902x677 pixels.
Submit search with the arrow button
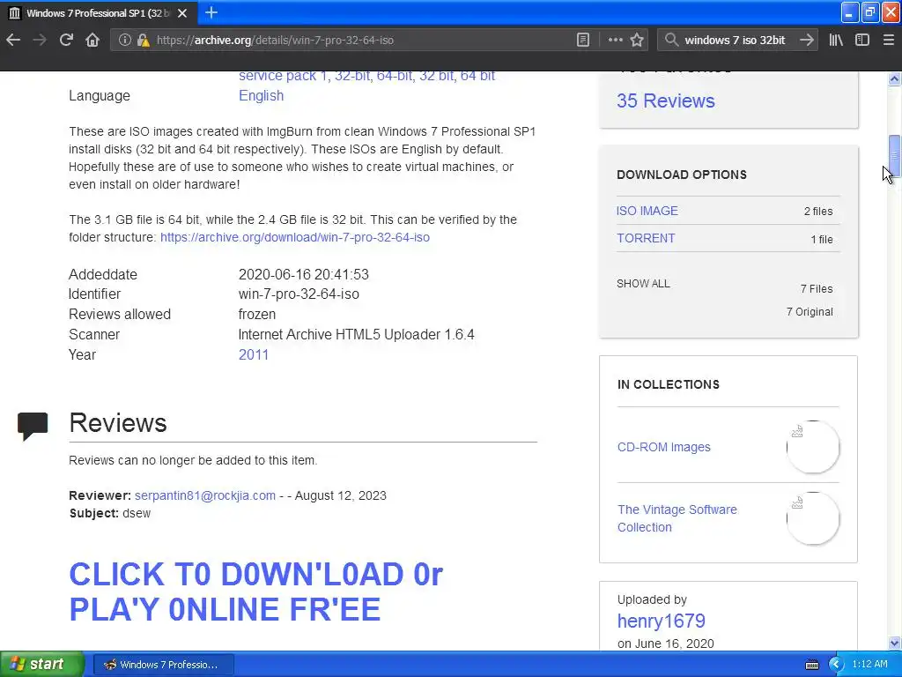click(807, 40)
